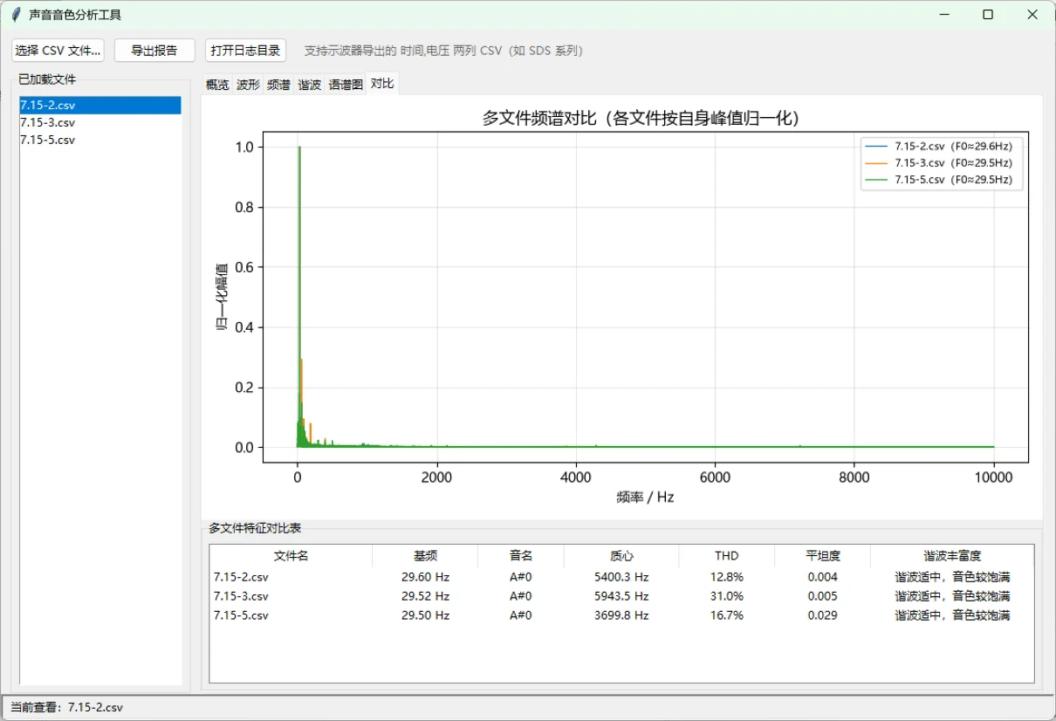Click the 质心 column header
The width and height of the screenshot is (1056, 721).
click(621, 556)
